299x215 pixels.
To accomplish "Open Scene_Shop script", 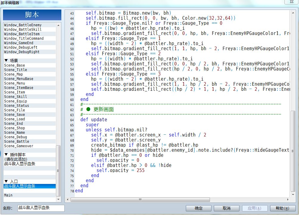I will coord(29,128).
